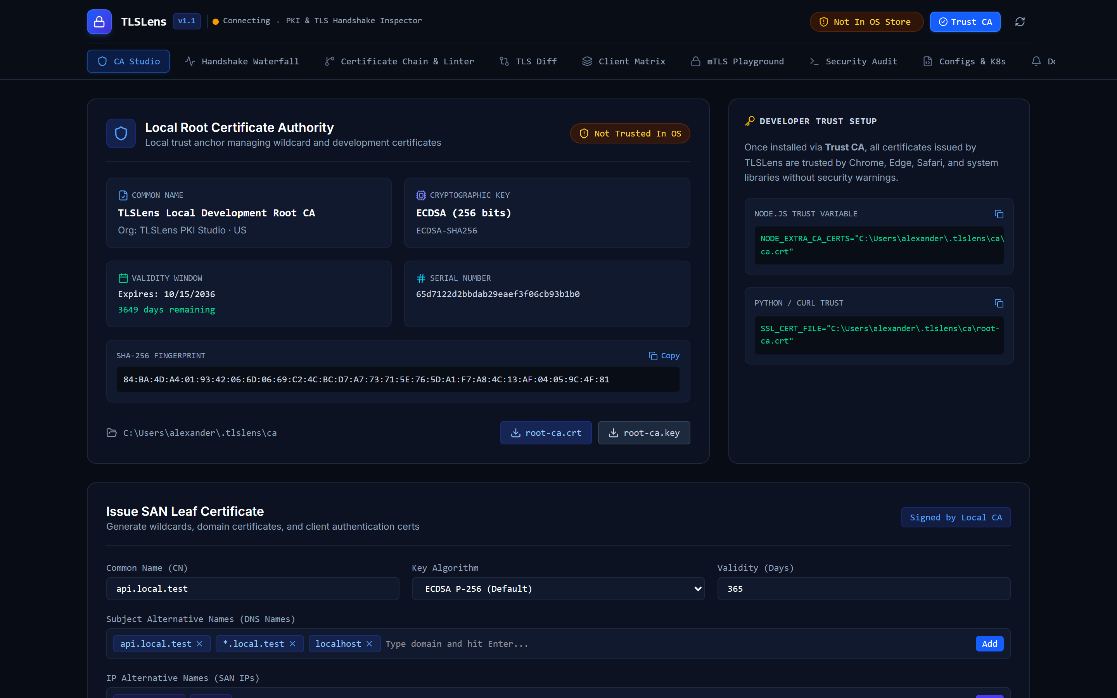
Task: Open the CA Studio tab
Action: 128,61
